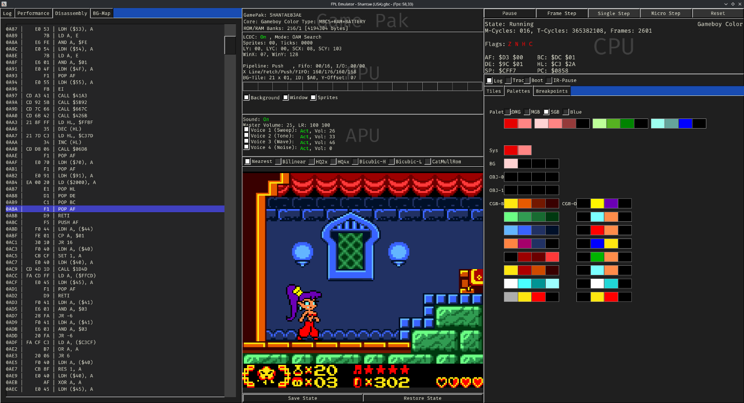Mute Voice 4 (Noise) checkbox
Viewport: 744px width, 403px height.
pyautogui.click(x=247, y=147)
